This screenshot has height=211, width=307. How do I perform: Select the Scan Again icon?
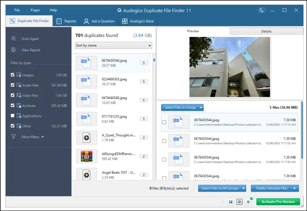click(13, 38)
